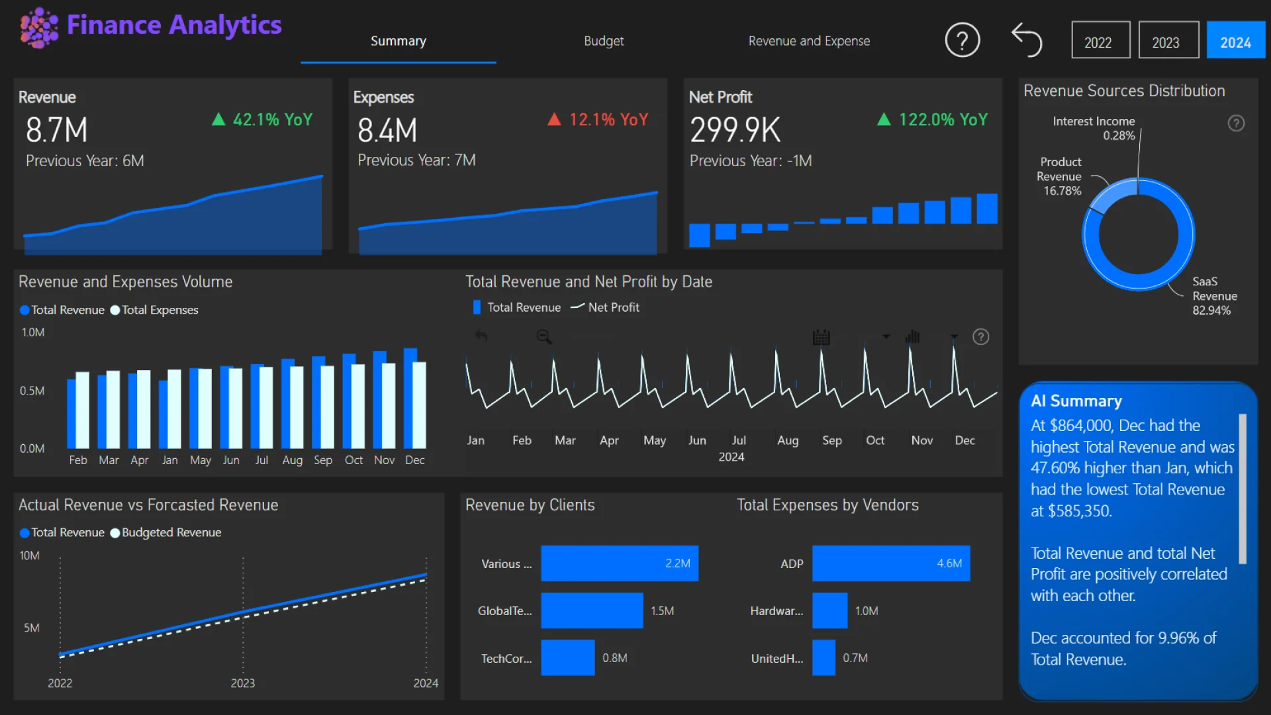
Task: Select the Summary tab
Action: click(398, 41)
